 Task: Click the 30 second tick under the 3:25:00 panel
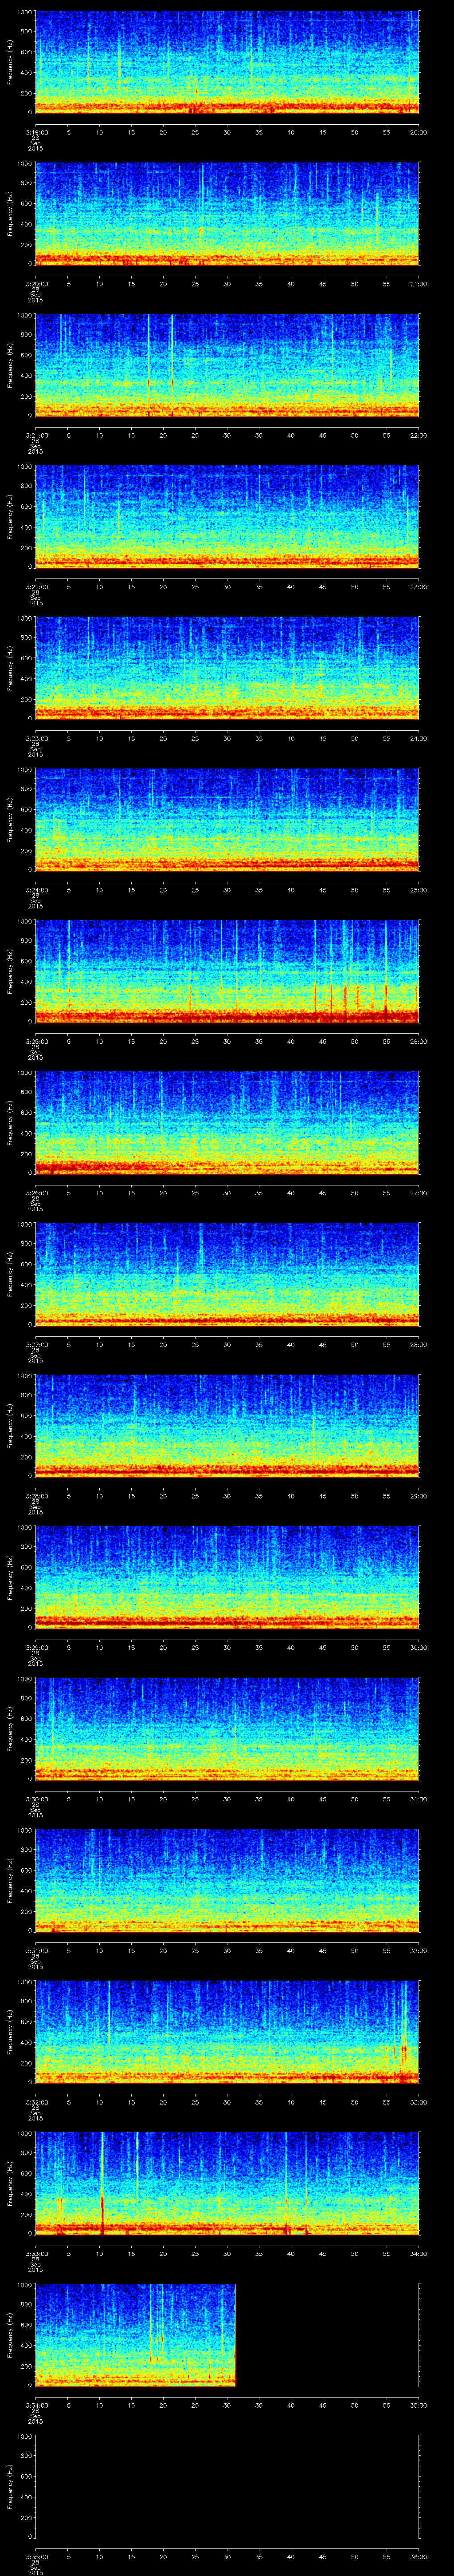tap(227, 1041)
